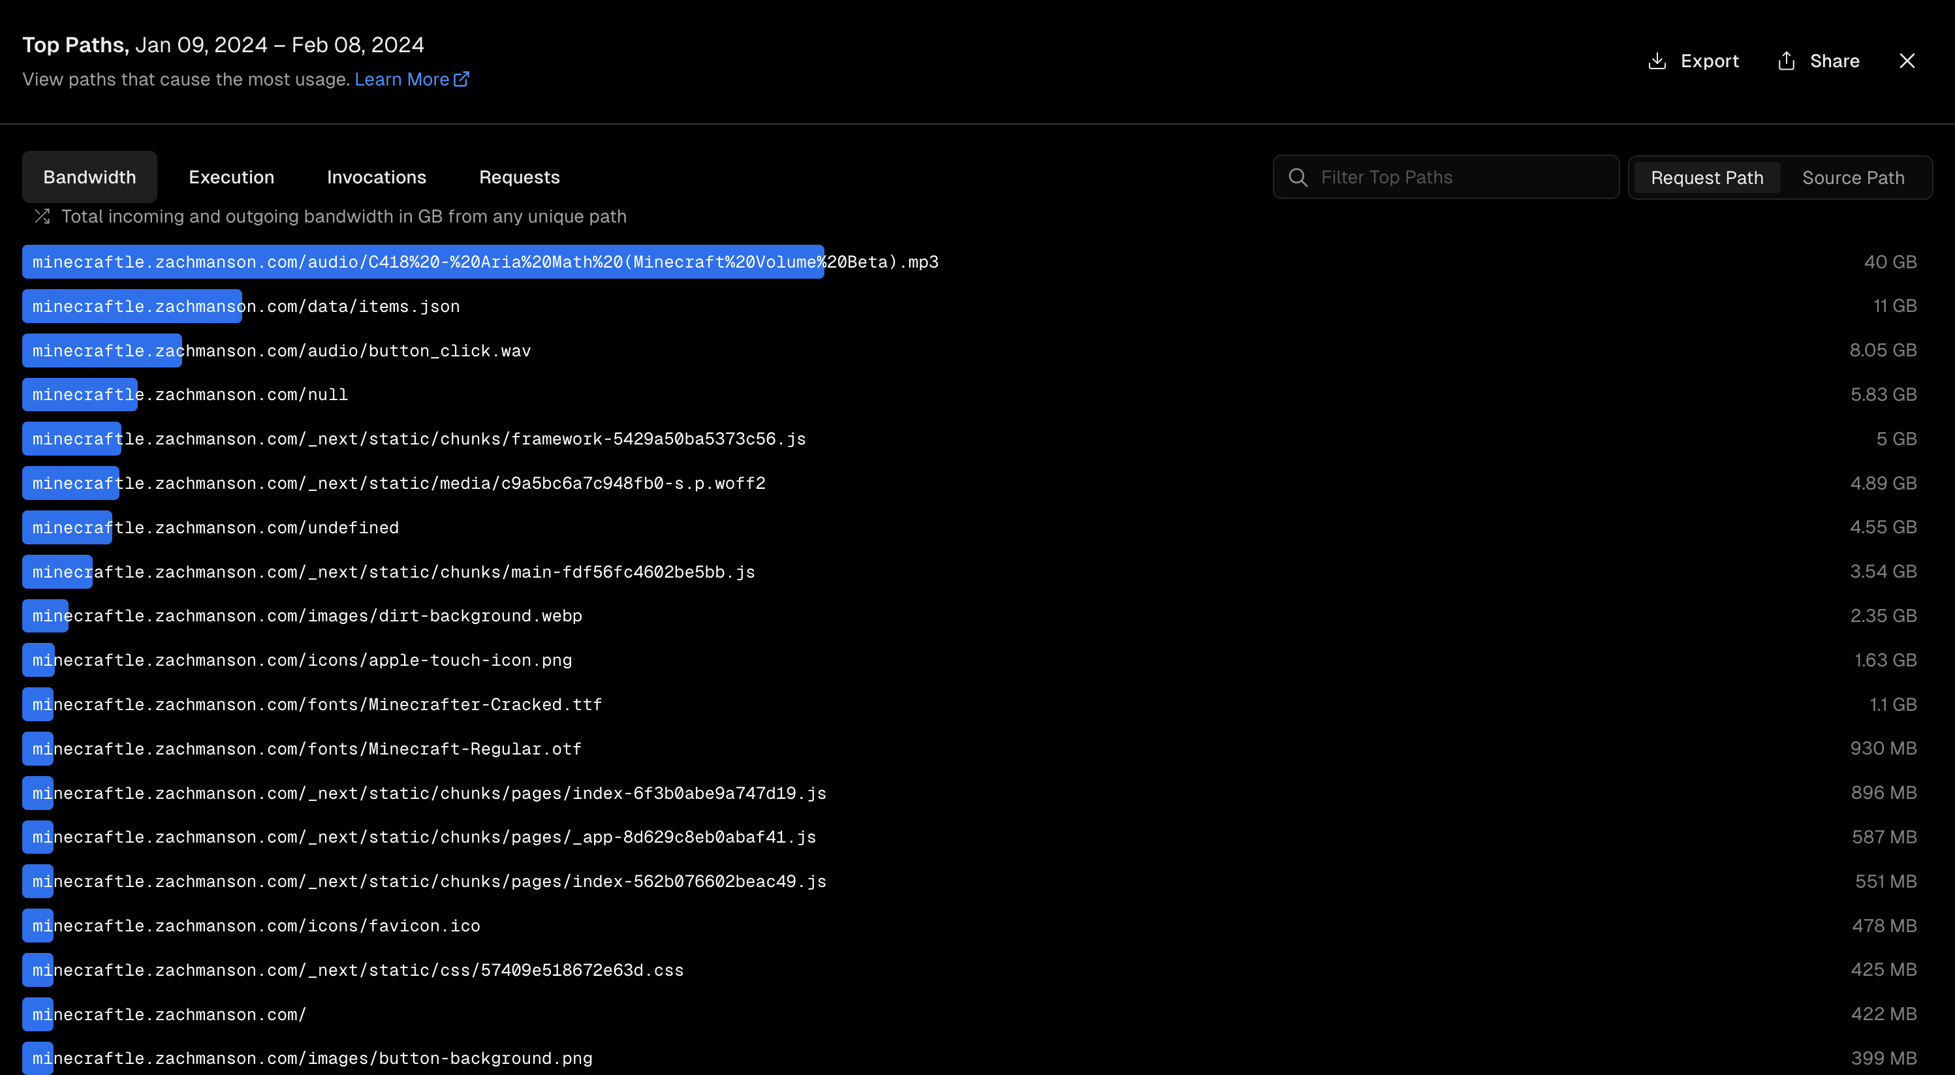Click the zachmanson.com/null path row

977,394
